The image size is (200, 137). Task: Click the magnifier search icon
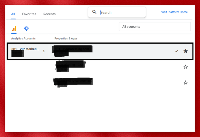(94, 12)
